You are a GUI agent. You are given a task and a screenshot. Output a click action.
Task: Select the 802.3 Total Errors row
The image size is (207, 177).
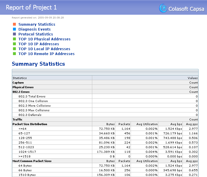click(32, 96)
